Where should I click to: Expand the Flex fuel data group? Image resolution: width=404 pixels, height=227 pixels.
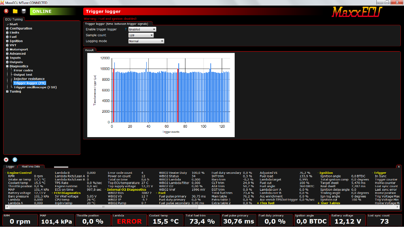click(258, 203)
